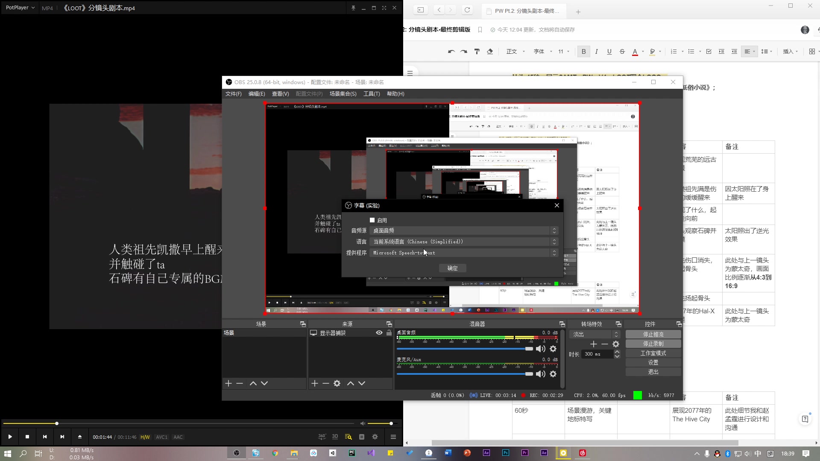820x461 pixels.
Task: Open OBS 帮助(H) menu
Action: pyautogui.click(x=395, y=94)
